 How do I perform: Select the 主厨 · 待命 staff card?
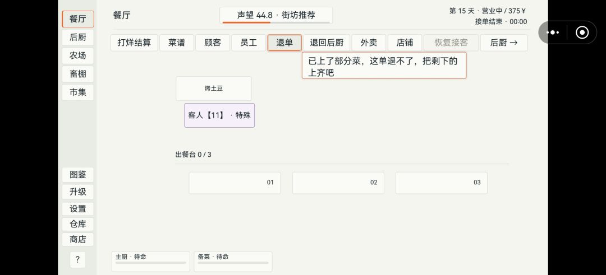pyautogui.click(x=151, y=262)
